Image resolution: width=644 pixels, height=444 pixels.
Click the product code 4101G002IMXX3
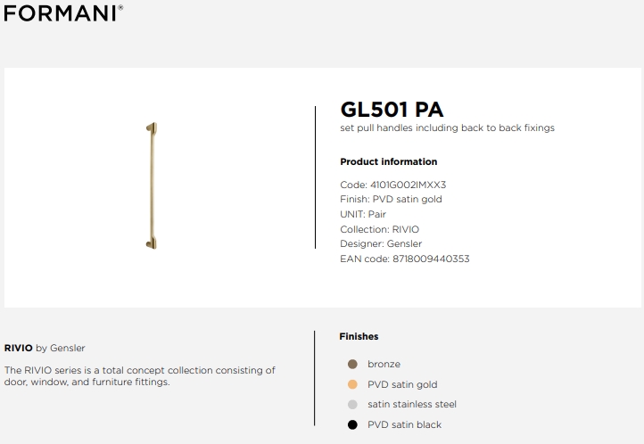click(408, 185)
